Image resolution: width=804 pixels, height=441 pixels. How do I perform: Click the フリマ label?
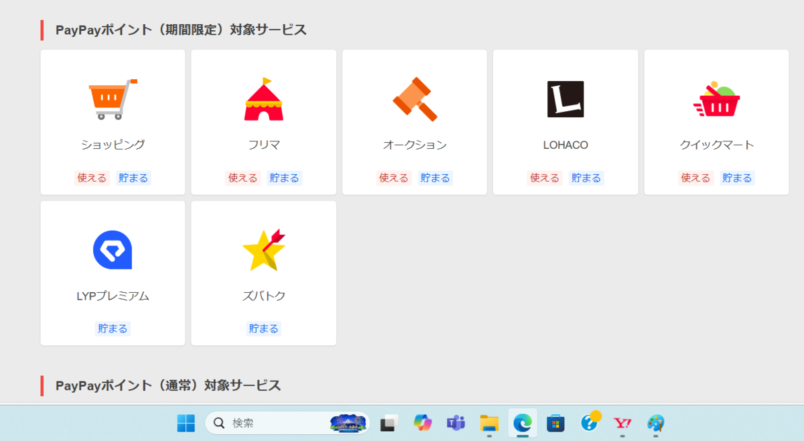tap(264, 145)
